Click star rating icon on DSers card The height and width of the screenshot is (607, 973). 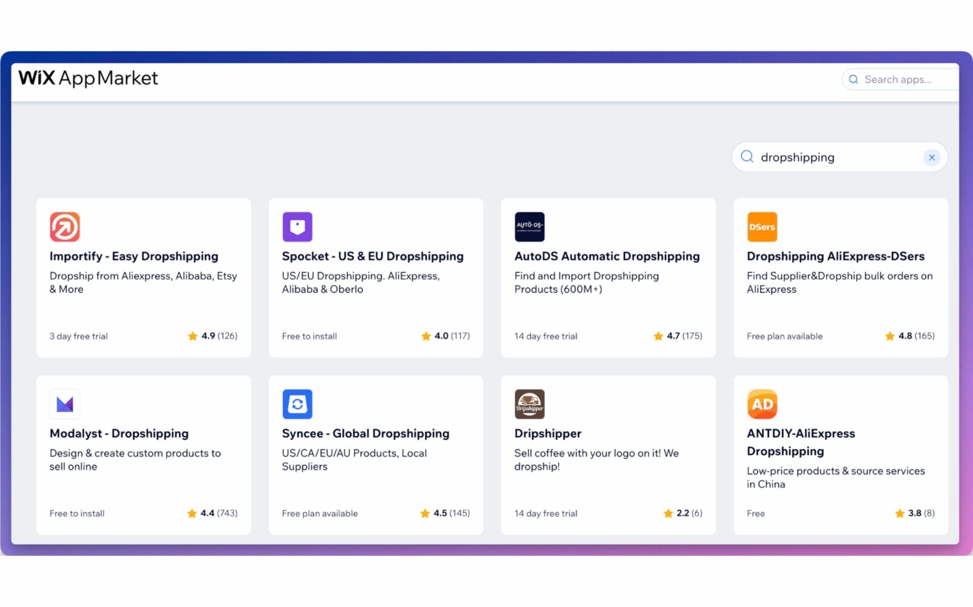click(889, 336)
